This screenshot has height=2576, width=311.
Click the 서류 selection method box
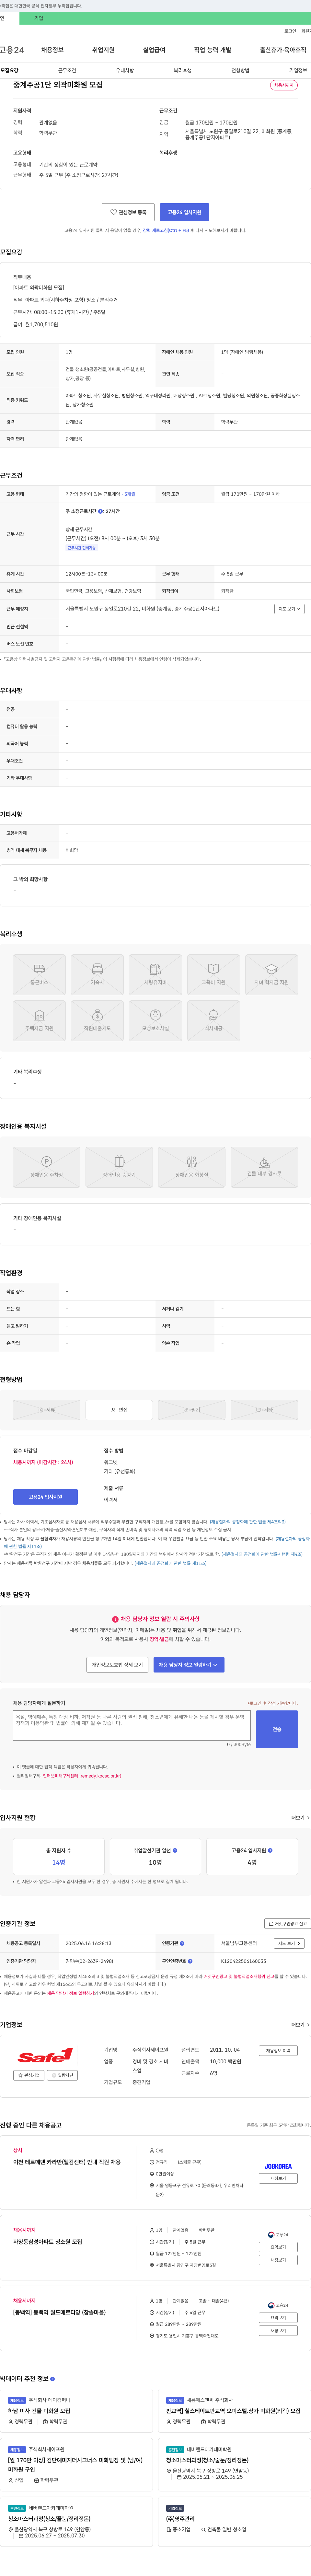tap(46, 1410)
